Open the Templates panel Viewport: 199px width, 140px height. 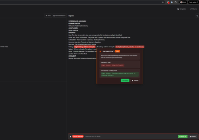click(x=182, y=9)
